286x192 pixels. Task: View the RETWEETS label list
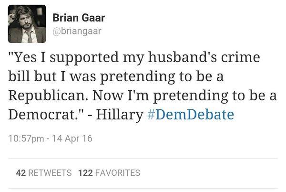click(50, 172)
